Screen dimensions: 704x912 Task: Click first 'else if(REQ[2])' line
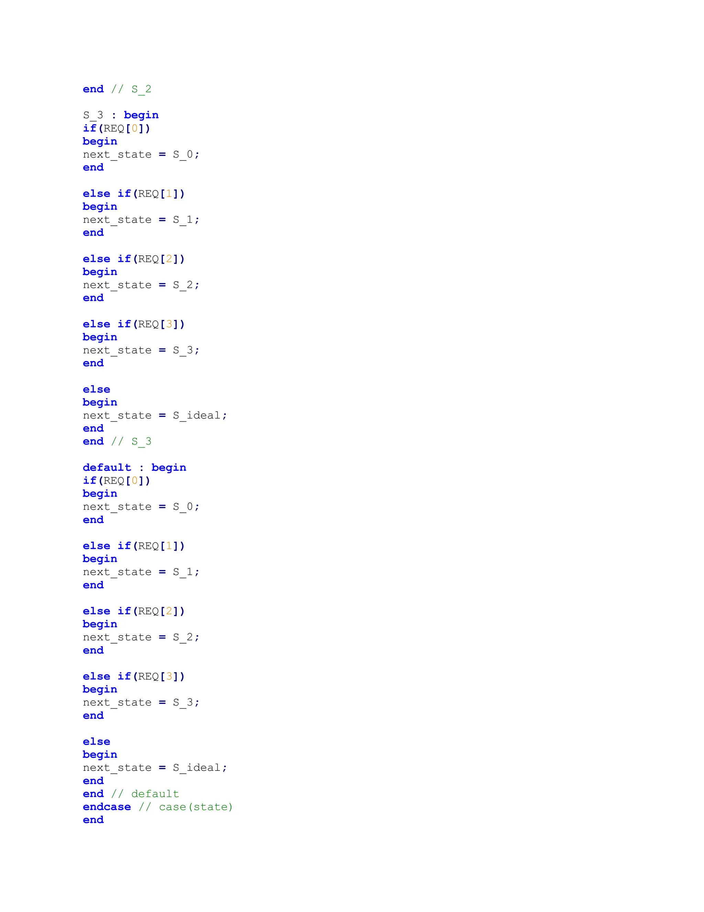click(x=133, y=259)
